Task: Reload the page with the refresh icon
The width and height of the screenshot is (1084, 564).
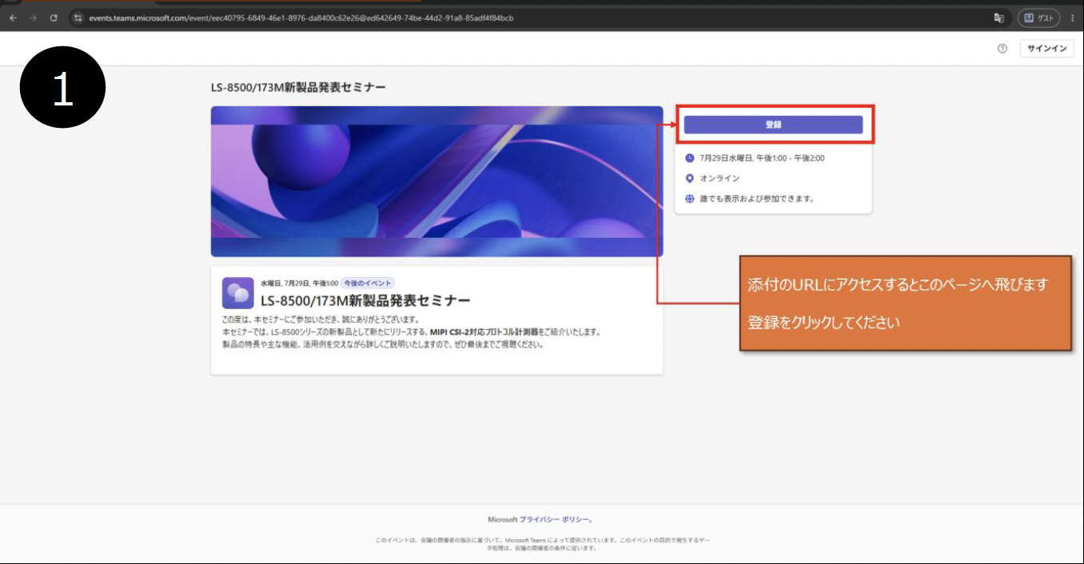Action: coord(54,18)
